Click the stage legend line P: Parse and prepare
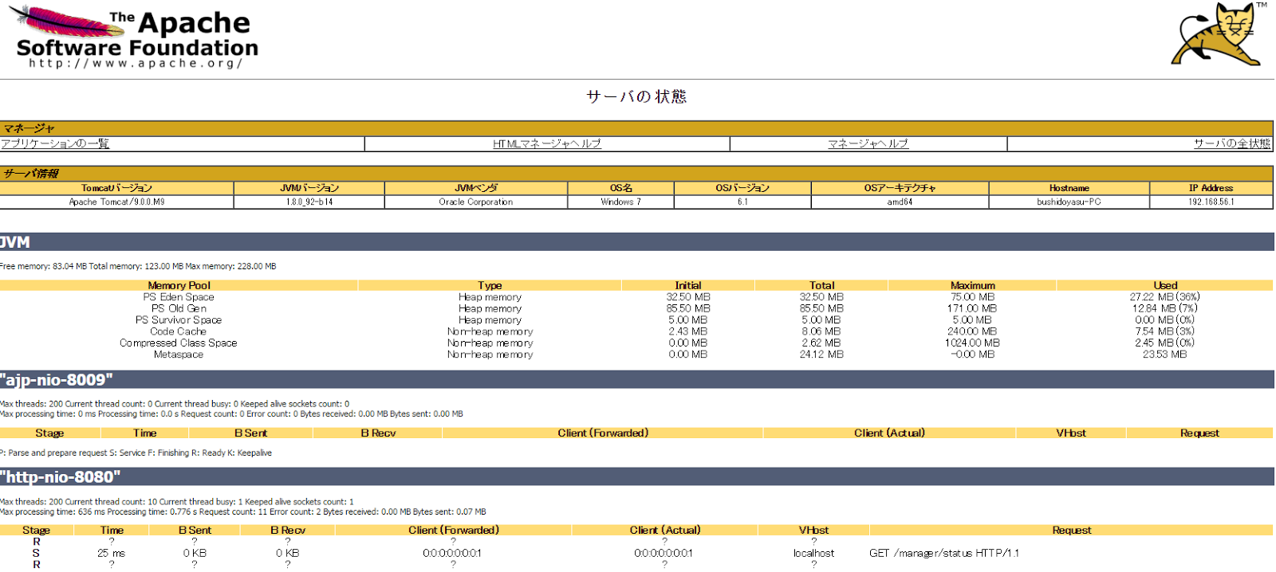Viewport: 1276px width, 572px height. tap(136, 453)
